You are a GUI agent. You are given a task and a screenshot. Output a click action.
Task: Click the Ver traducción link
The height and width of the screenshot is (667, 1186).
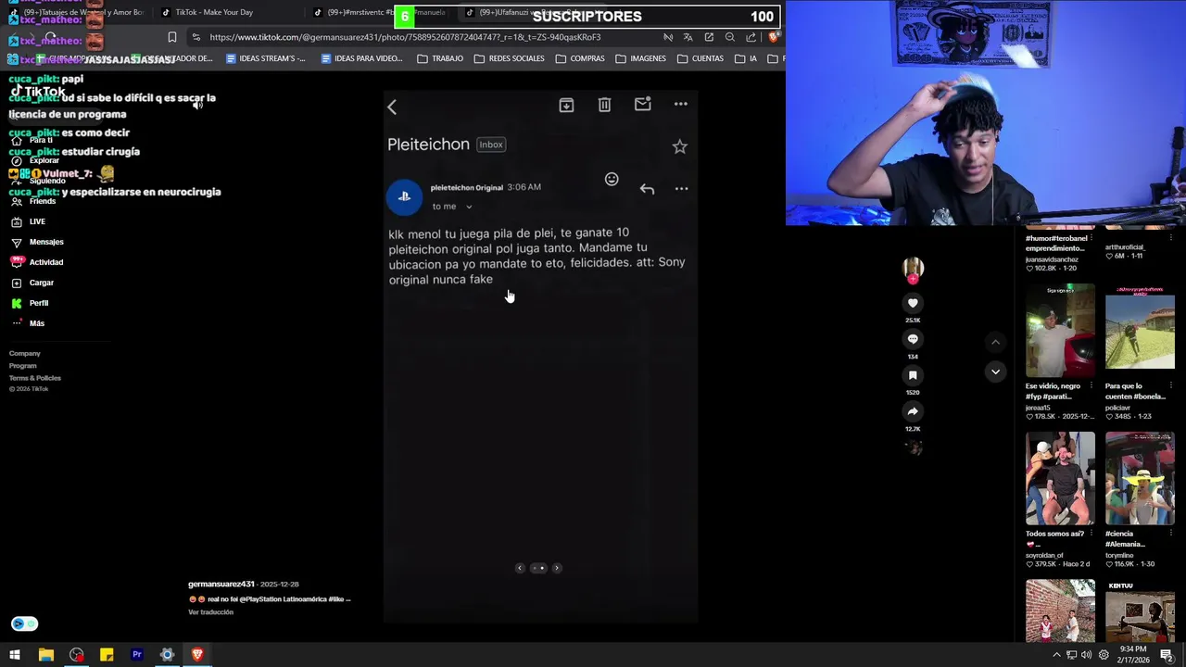(x=210, y=612)
